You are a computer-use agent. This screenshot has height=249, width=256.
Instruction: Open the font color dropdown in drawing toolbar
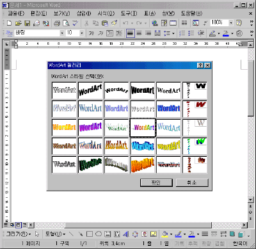[x=198, y=234]
